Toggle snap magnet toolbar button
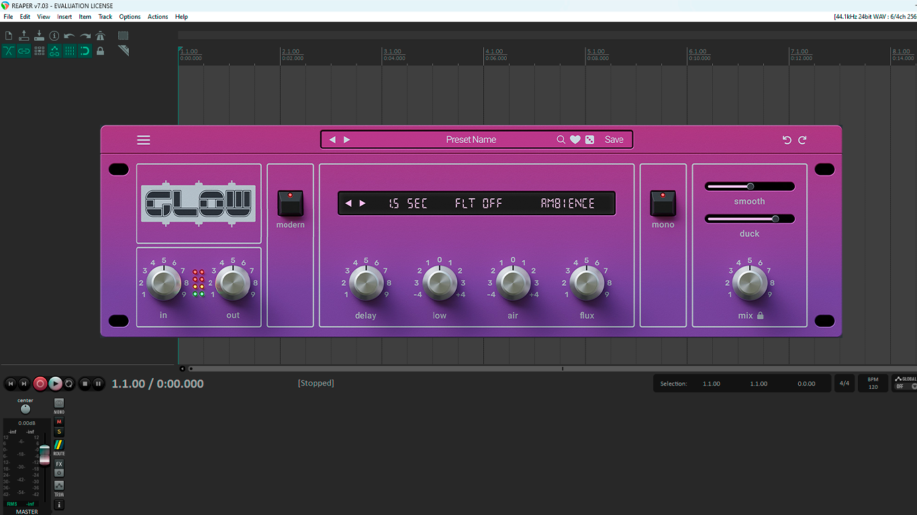 (x=85, y=51)
